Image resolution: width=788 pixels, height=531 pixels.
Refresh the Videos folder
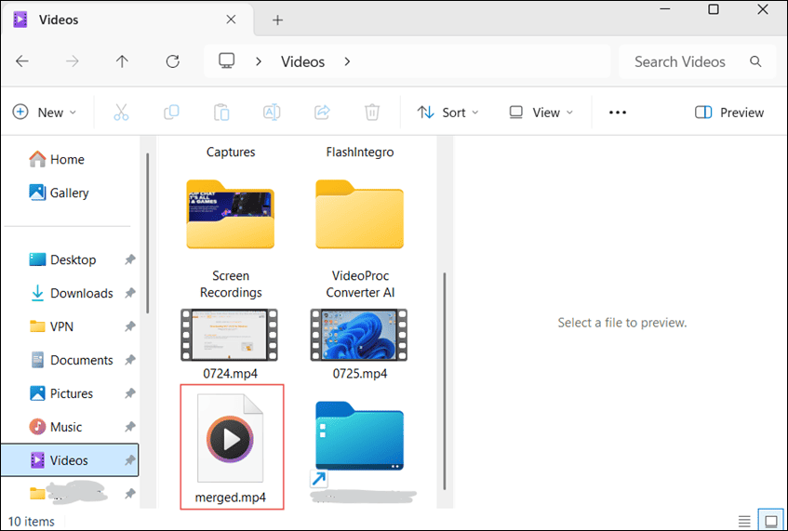[173, 61]
